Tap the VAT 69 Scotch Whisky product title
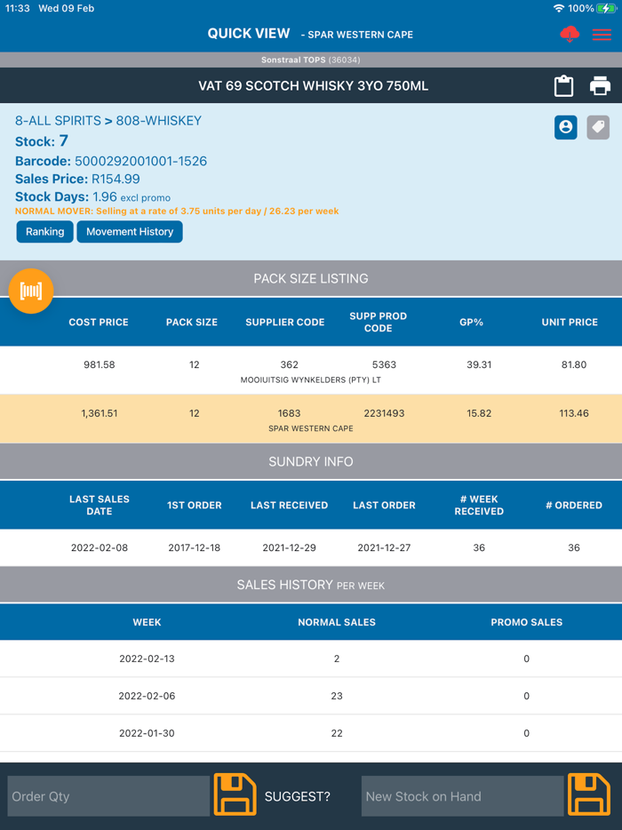The width and height of the screenshot is (622, 830). tap(313, 85)
